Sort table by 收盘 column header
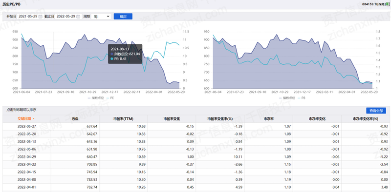This screenshot has height=192, width=391. (x=75, y=119)
